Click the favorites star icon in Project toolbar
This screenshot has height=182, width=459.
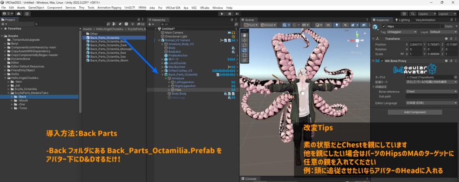click(133, 24)
